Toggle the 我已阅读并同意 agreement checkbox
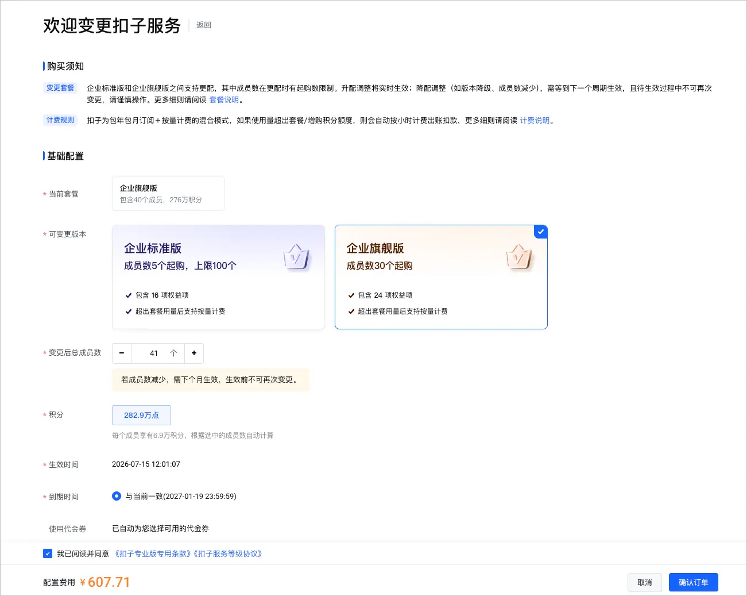The height and width of the screenshot is (596, 747). coord(48,553)
